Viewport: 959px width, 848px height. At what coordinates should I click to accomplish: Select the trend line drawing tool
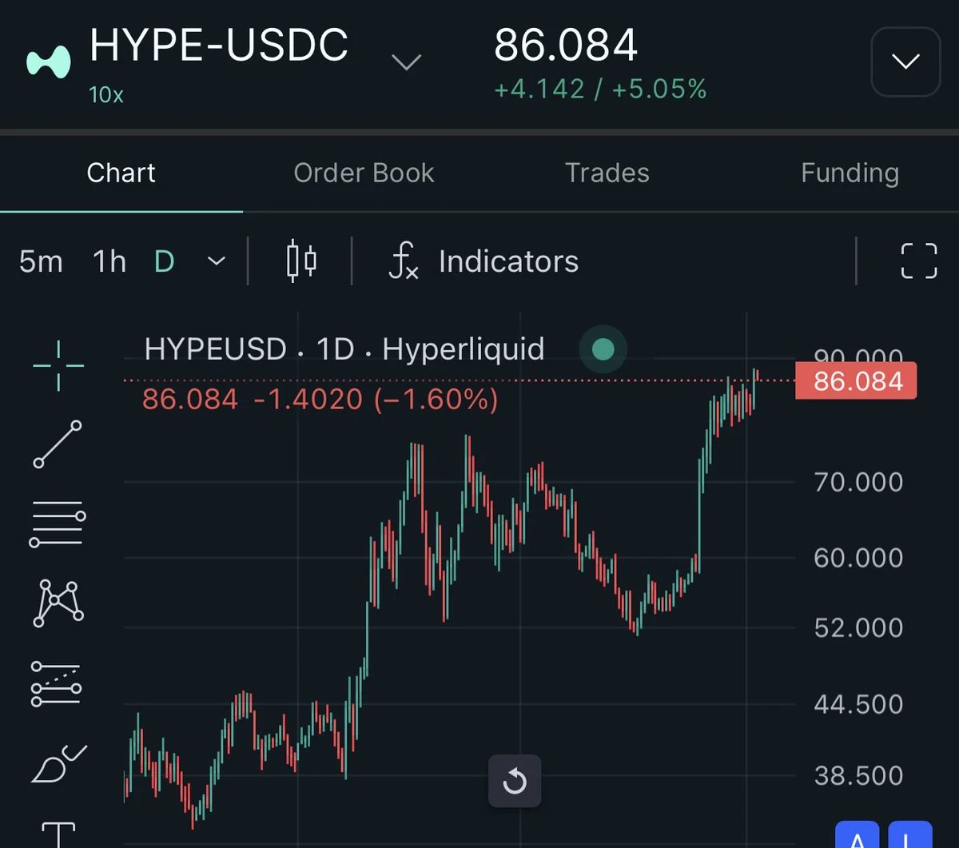click(58, 444)
